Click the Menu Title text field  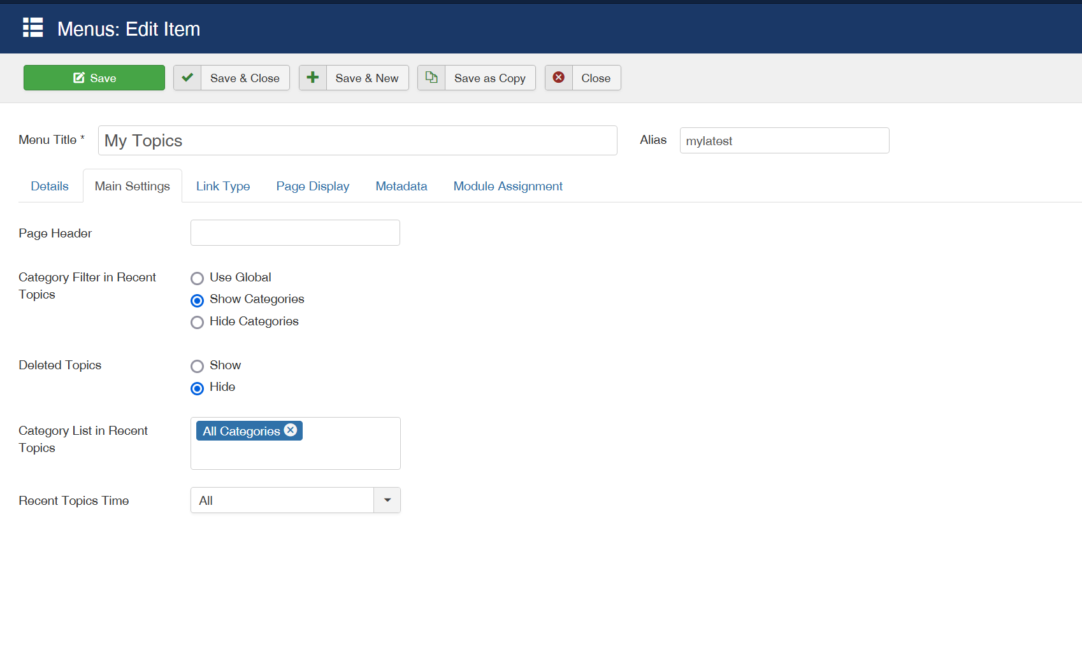357,141
